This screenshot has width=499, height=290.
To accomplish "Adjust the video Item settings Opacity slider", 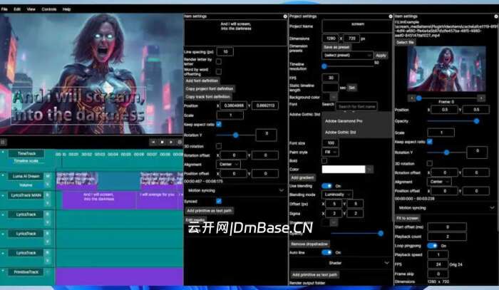I will 453,121.
